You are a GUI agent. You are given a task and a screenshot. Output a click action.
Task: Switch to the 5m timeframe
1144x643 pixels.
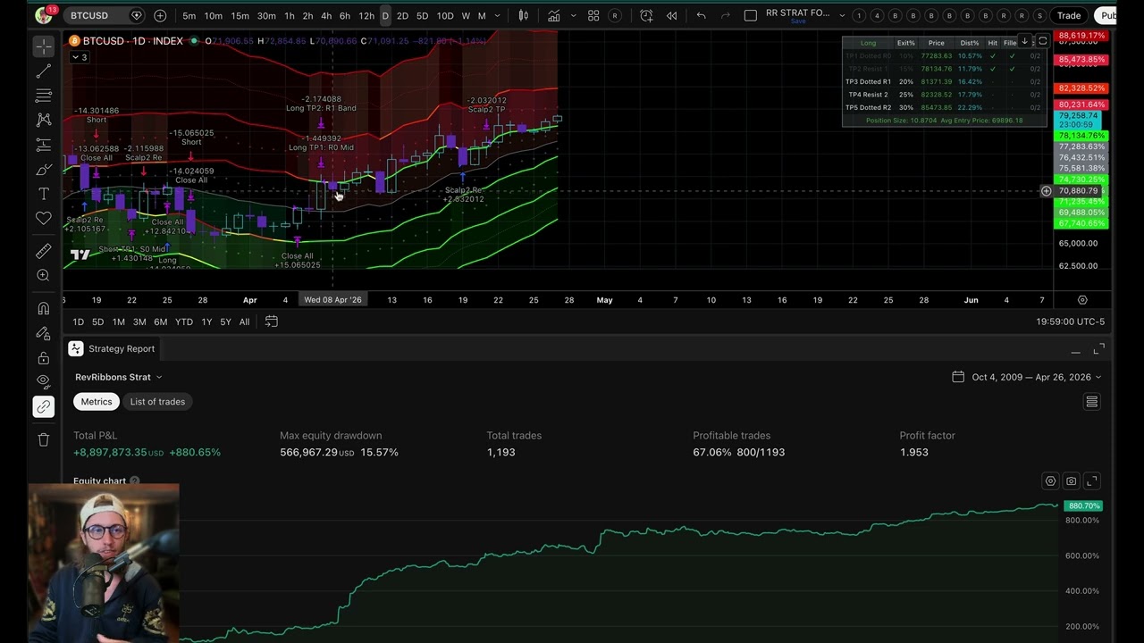pos(189,15)
